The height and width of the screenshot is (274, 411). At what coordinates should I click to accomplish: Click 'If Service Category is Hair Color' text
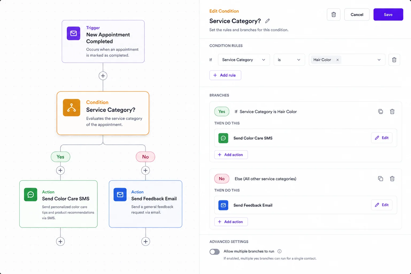pyautogui.click(x=266, y=112)
